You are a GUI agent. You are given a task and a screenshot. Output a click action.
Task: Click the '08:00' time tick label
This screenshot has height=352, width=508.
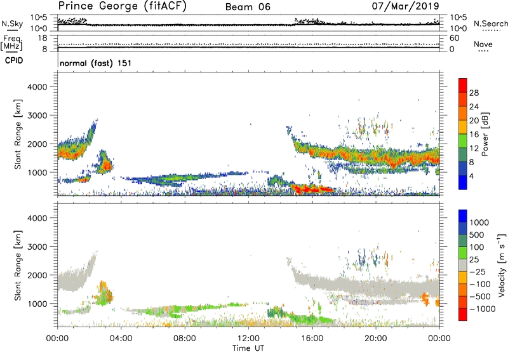pyautogui.click(x=185, y=339)
